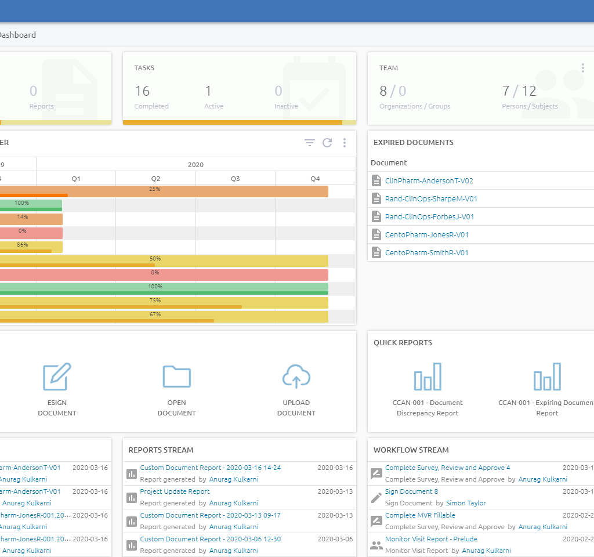Open Team card three-dot options menu
The width and height of the screenshot is (594, 557).
tap(582, 68)
